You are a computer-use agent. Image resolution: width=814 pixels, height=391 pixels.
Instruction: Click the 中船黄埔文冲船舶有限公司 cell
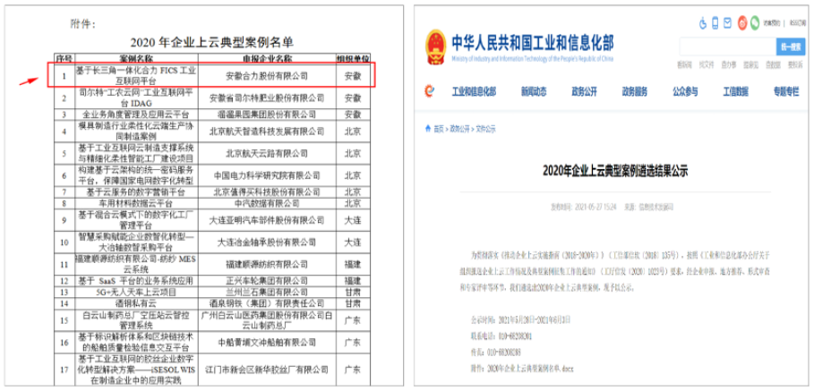[267, 343]
